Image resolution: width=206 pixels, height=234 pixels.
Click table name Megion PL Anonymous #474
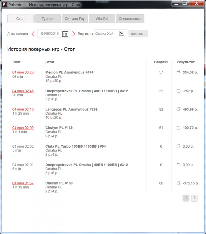click(x=69, y=72)
